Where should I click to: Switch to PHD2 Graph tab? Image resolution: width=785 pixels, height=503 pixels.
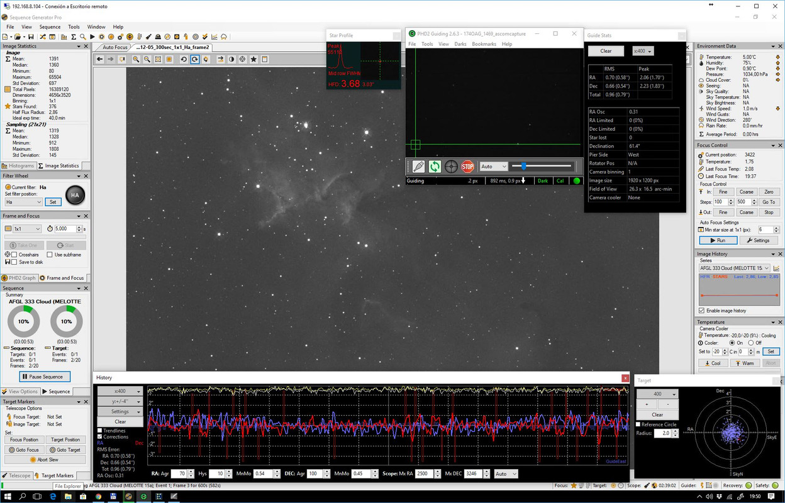[19, 278]
